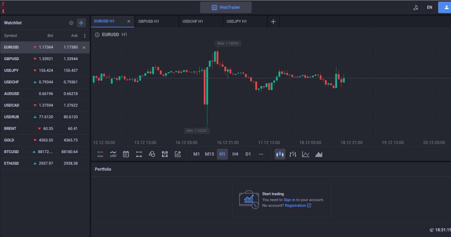Click the Sign in link
The image size is (451, 237).
[289, 200]
